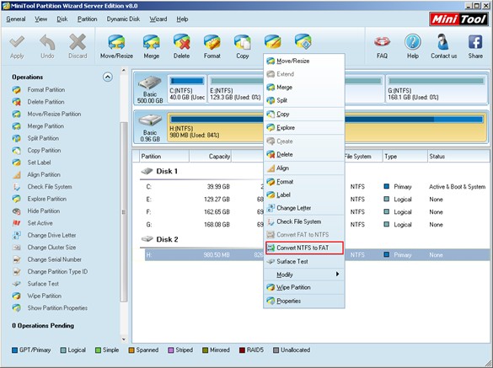The image size is (493, 368).
Task: Choose Copy Partition in Operations panel
Action: [44, 151]
